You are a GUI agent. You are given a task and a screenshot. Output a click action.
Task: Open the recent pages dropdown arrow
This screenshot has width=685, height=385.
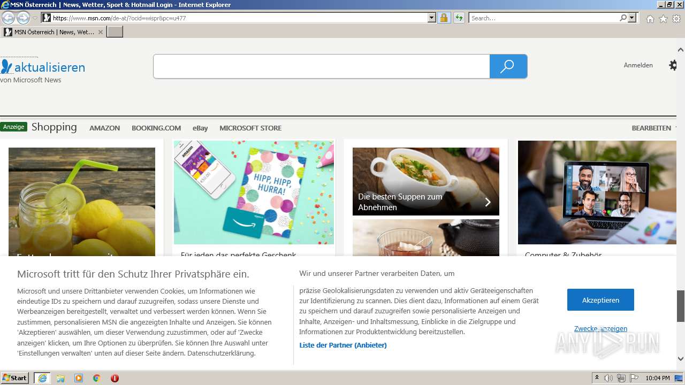coord(35,18)
